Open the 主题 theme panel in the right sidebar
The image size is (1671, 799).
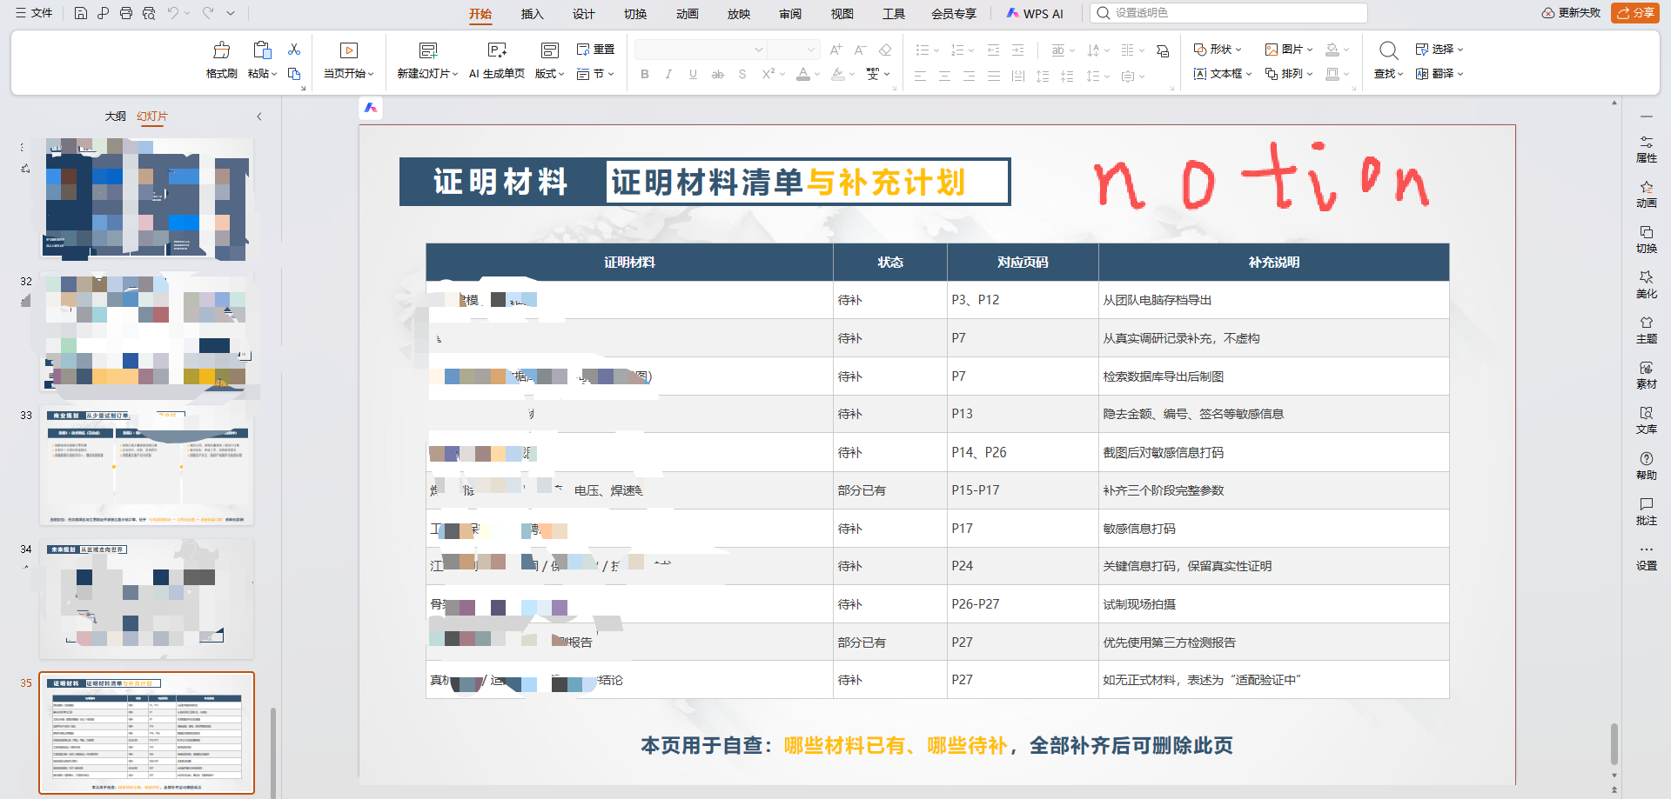pyautogui.click(x=1647, y=330)
